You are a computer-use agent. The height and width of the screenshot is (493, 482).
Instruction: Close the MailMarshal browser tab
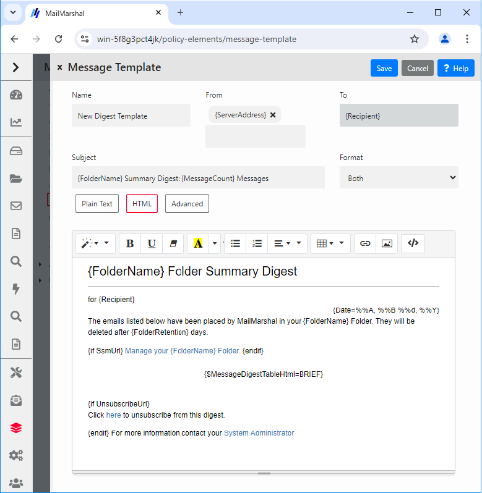pos(158,12)
